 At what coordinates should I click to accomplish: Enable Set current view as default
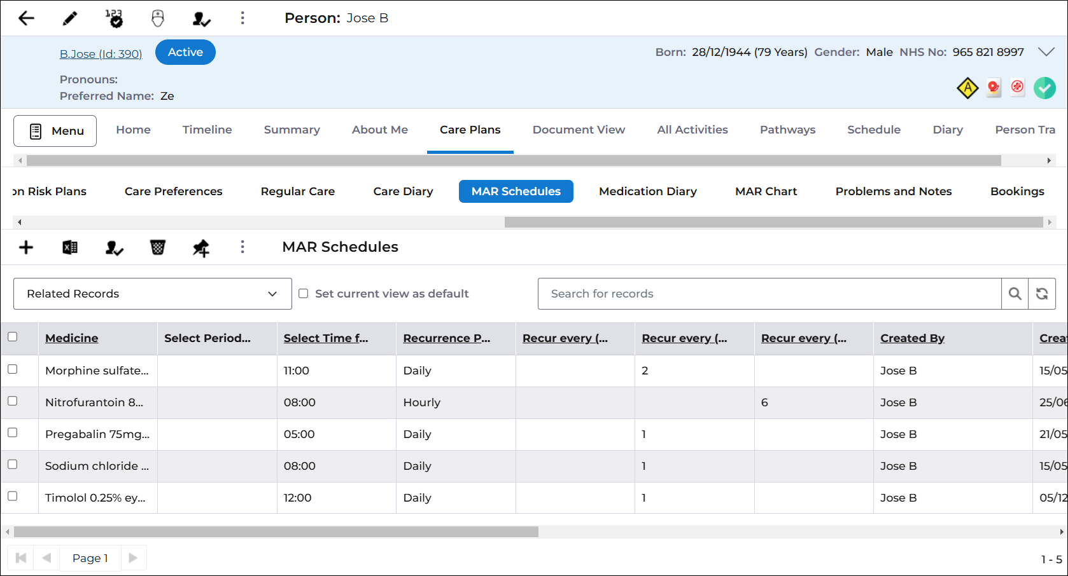tap(304, 294)
